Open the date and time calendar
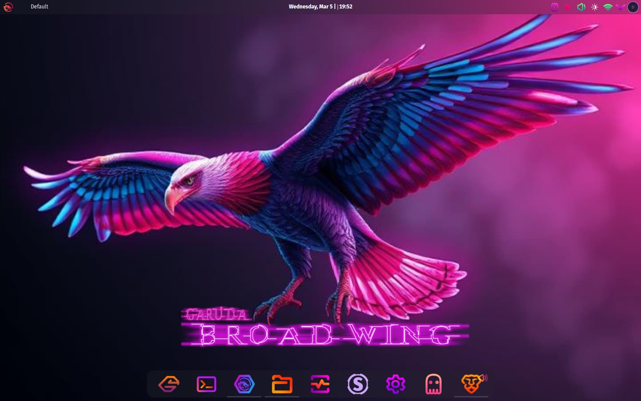This screenshot has width=641, height=401. tap(320, 7)
